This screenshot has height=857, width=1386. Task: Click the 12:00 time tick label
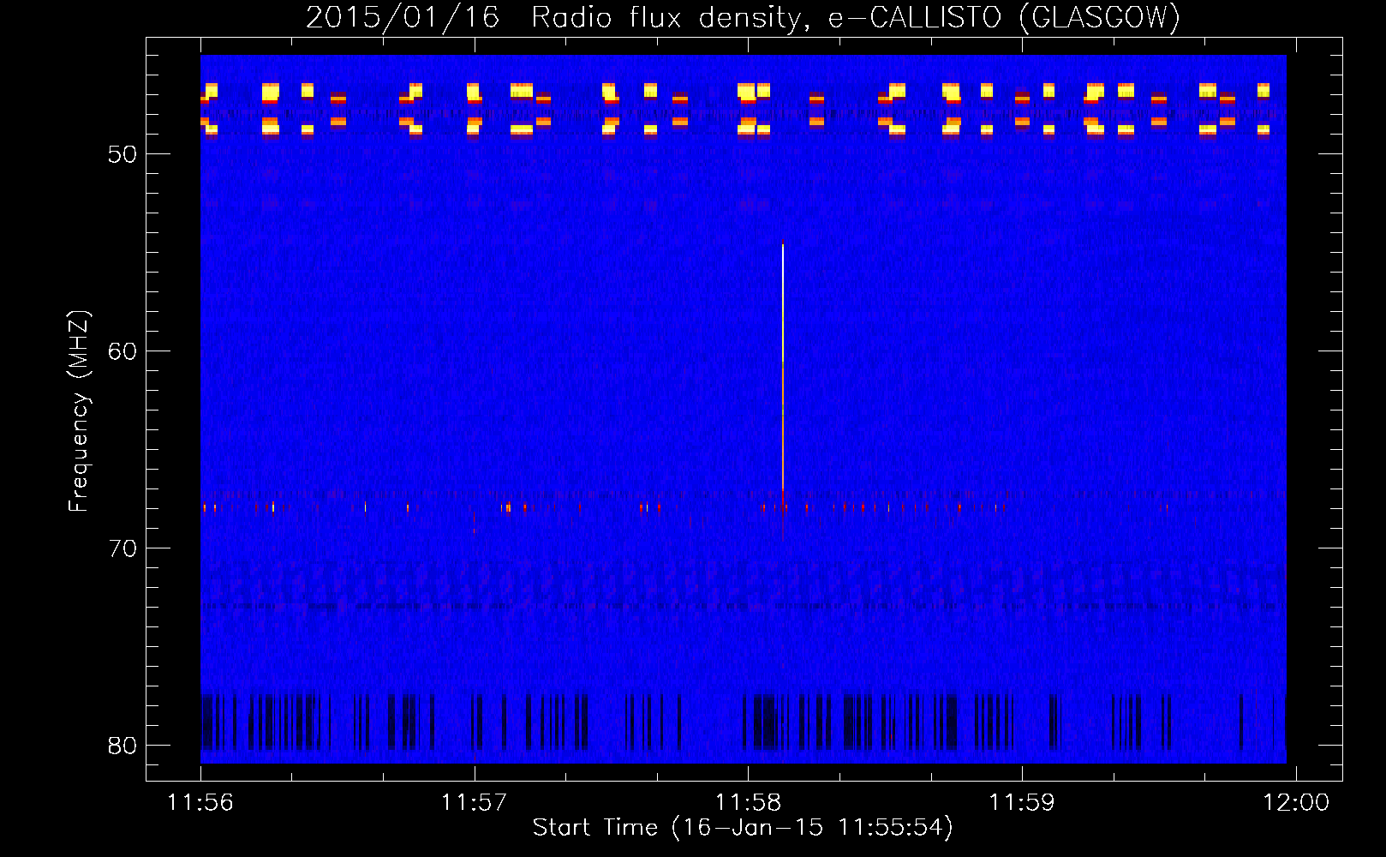tap(1296, 803)
